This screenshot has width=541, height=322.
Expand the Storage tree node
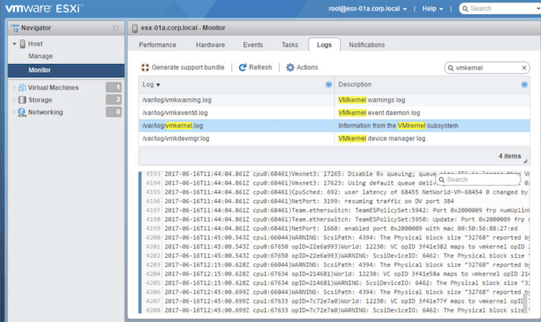pos(15,100)
